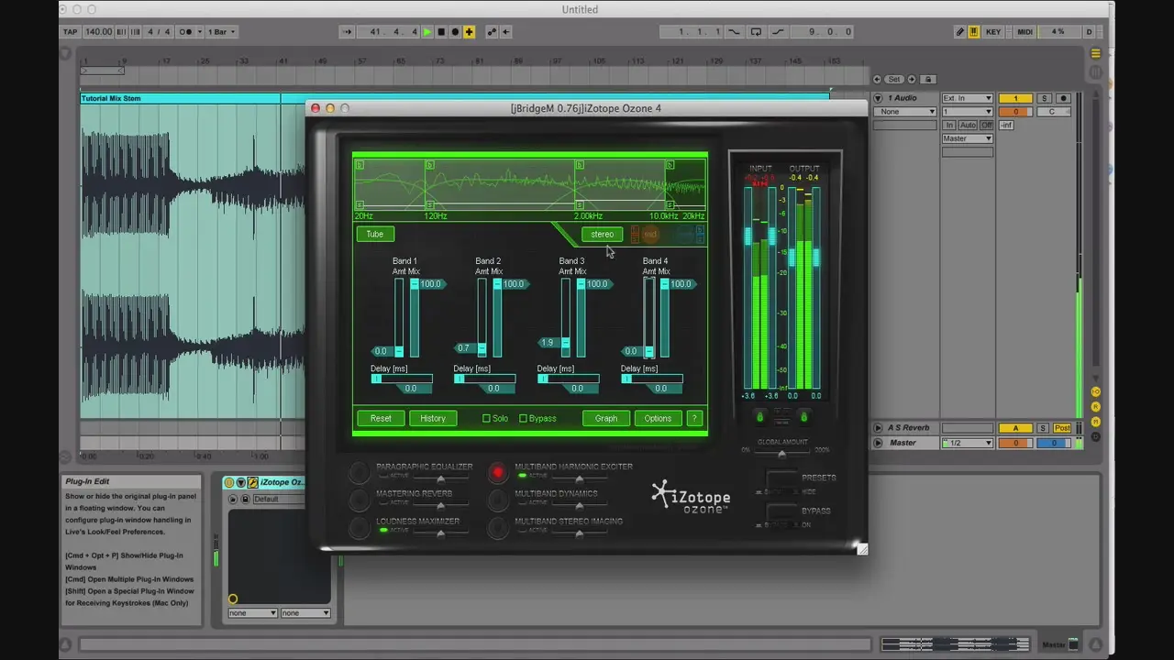This screenshot has width=1174, height=660.
Task: Toggle track activator 1 on Audio track
Action: tap(1015, 98)
